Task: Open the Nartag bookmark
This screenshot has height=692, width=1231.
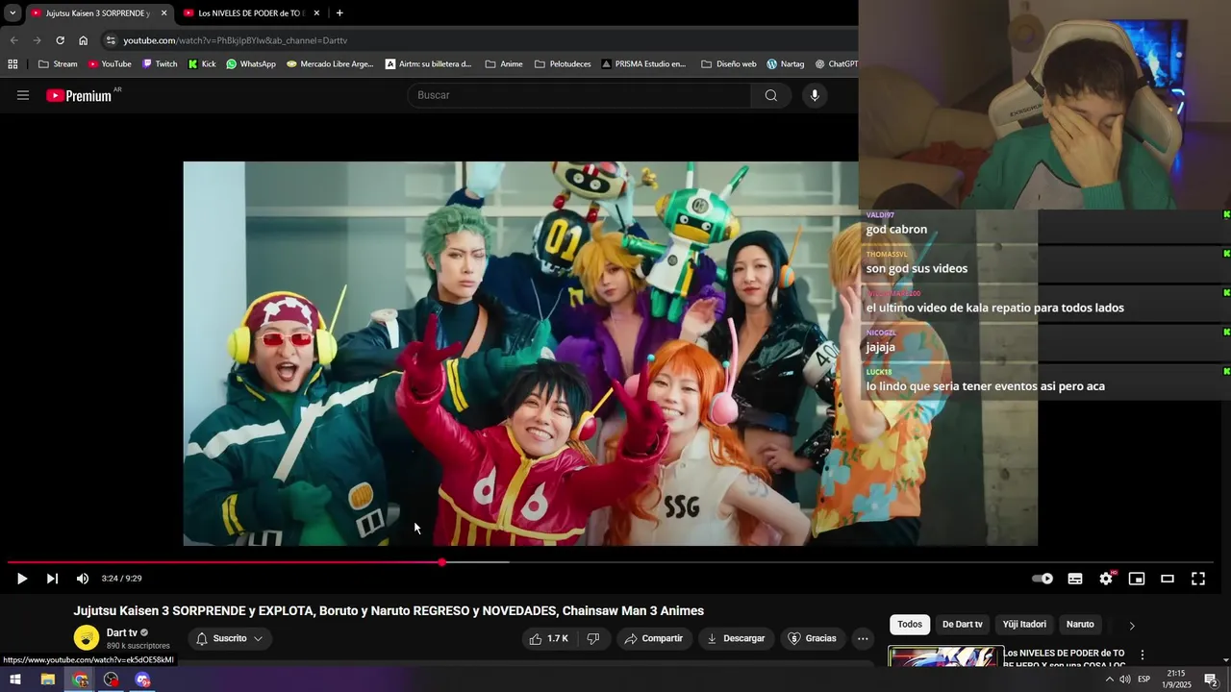Action: 786,64
